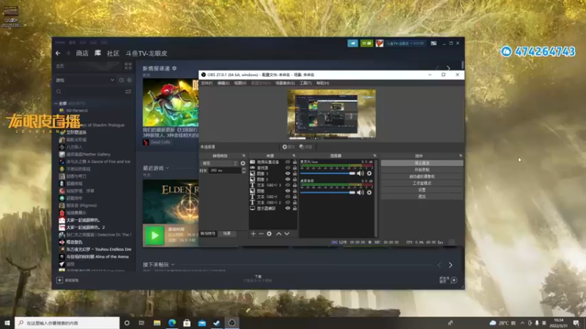The image size is (586, 329).
Task: Toggle visibility of 图像 3 source in OBS
Action: (288, 173)
